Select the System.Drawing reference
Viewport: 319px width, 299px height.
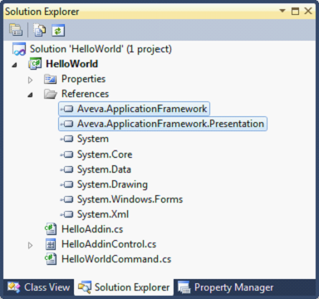coord(104,184)
